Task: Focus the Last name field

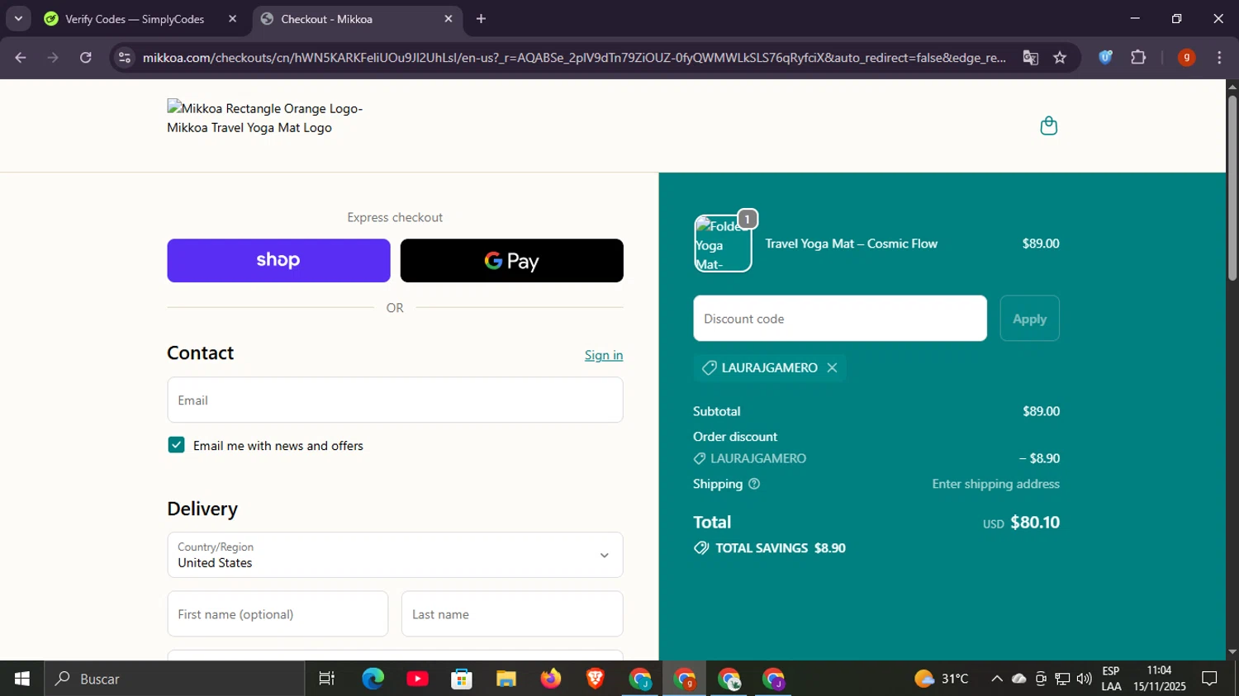Action: click(512, 614)
